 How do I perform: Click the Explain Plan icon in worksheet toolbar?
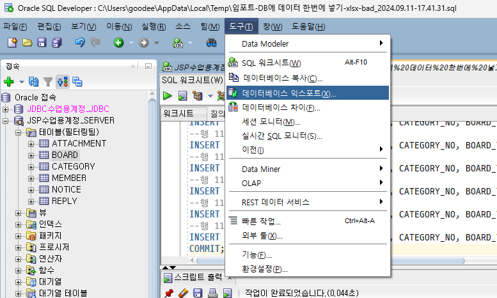(x=198, y=96)
